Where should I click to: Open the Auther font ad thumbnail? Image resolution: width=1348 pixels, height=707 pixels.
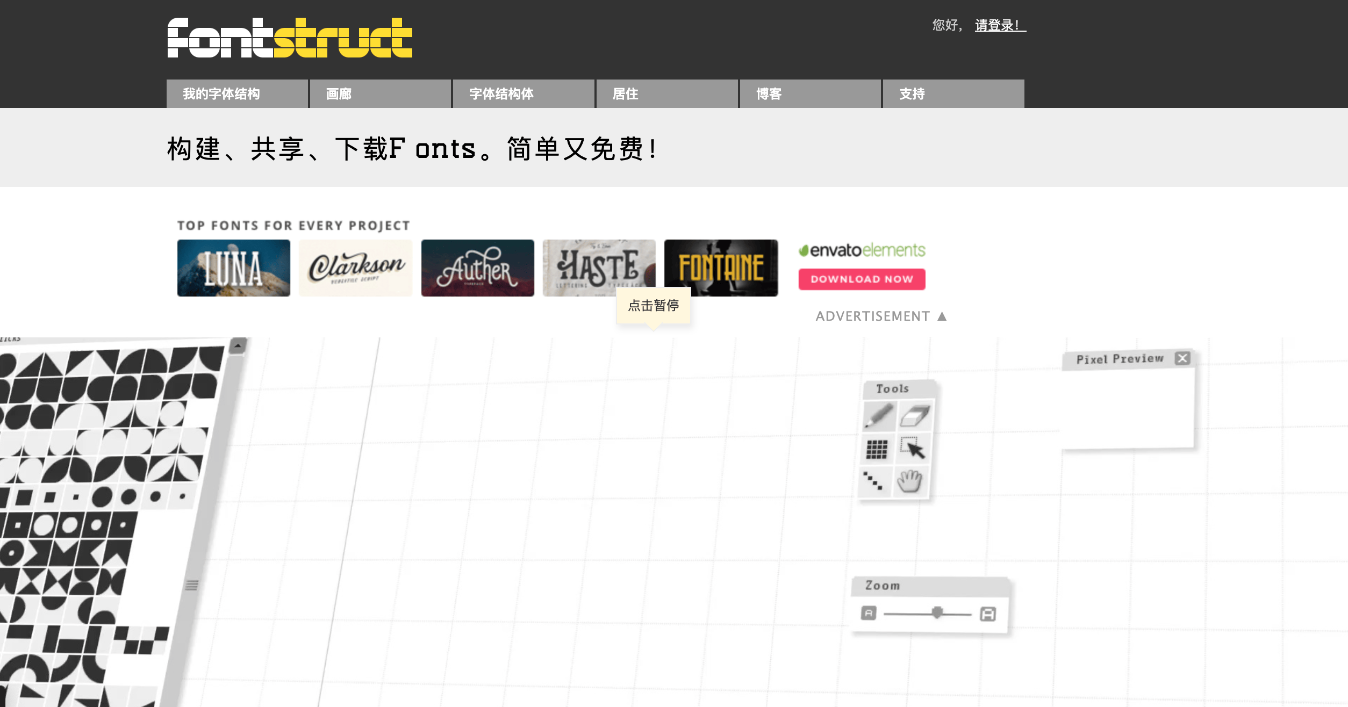(477, 268)
